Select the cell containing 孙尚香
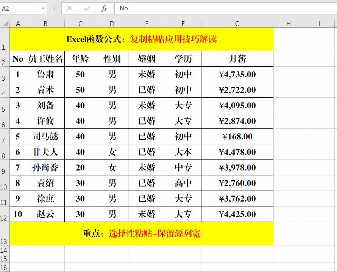The height and width of the screenshot is (272, 337). point(45,167)
